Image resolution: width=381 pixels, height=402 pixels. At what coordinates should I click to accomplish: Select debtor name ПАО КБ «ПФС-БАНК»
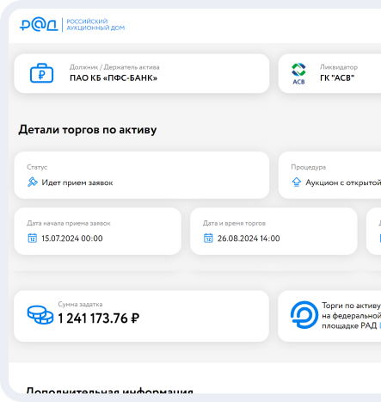click(114, 78)
